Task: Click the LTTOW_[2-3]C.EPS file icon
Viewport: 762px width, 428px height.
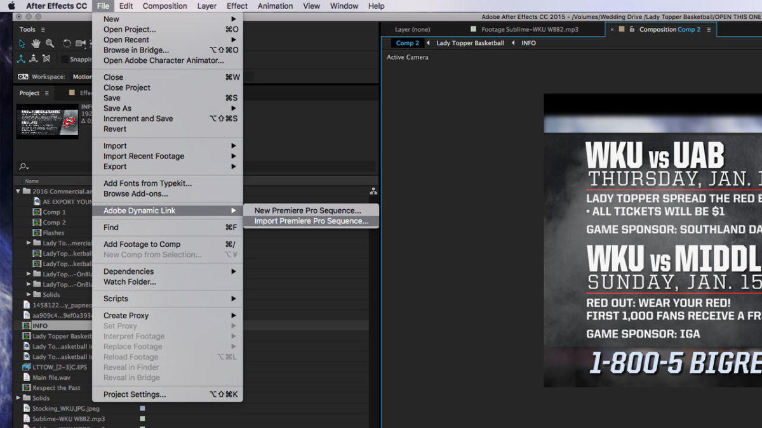Action: (27, 367)
